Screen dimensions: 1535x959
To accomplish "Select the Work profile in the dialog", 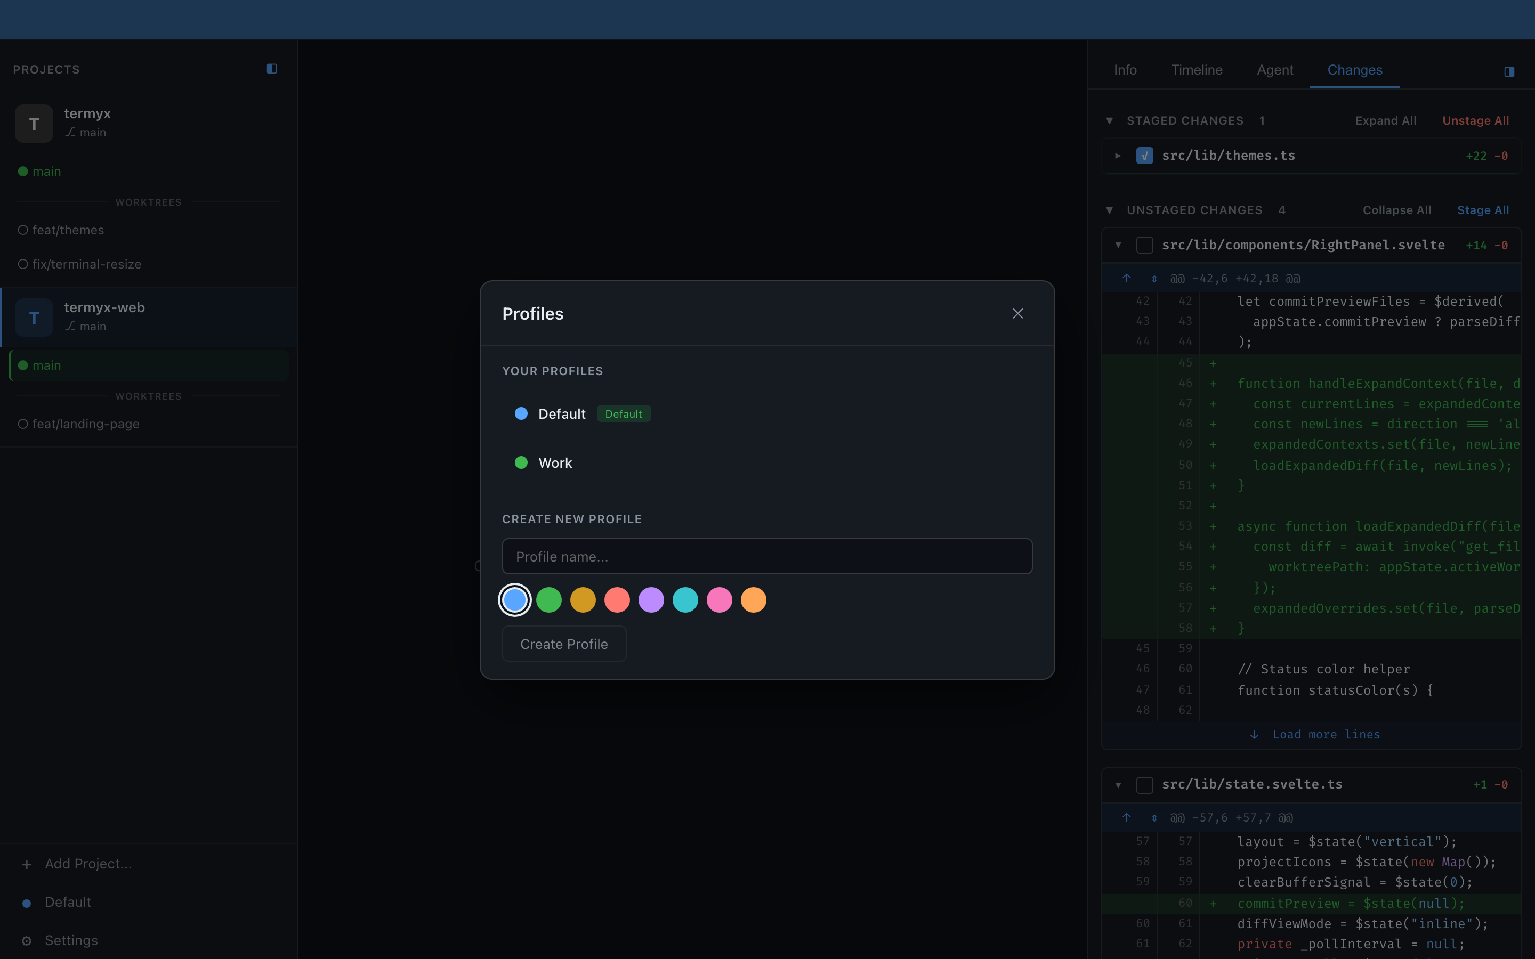I will coord(767,463).
